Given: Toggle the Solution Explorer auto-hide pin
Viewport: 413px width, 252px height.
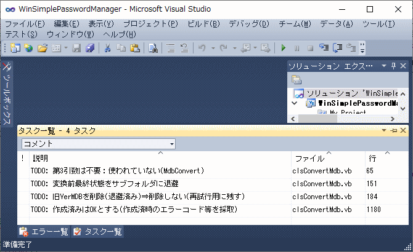Looking at the screenshot, I should (x=393, y=66).
